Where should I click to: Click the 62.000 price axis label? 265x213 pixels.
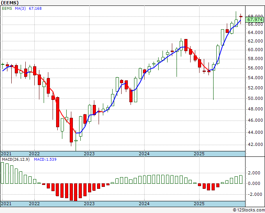[x=255, y=41]
